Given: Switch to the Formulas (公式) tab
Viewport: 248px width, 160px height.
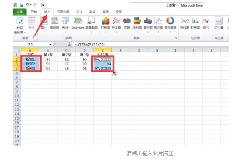Looking at the screenshot, I should coord(79,12).
